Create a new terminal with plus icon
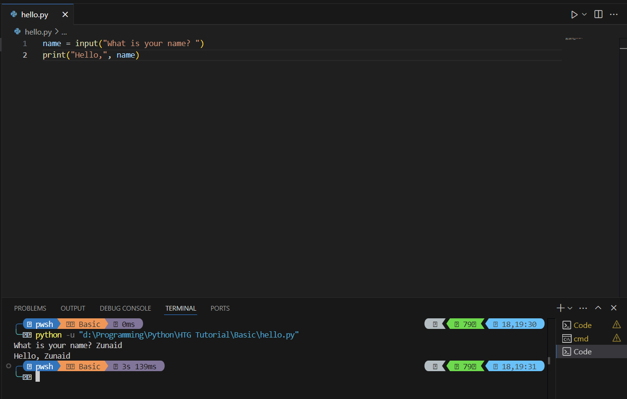 coord(560,308)
